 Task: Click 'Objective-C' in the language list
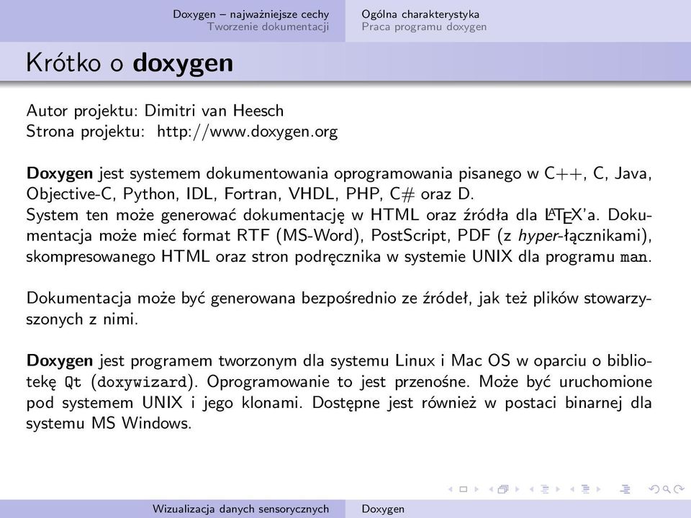click(70, 194)
